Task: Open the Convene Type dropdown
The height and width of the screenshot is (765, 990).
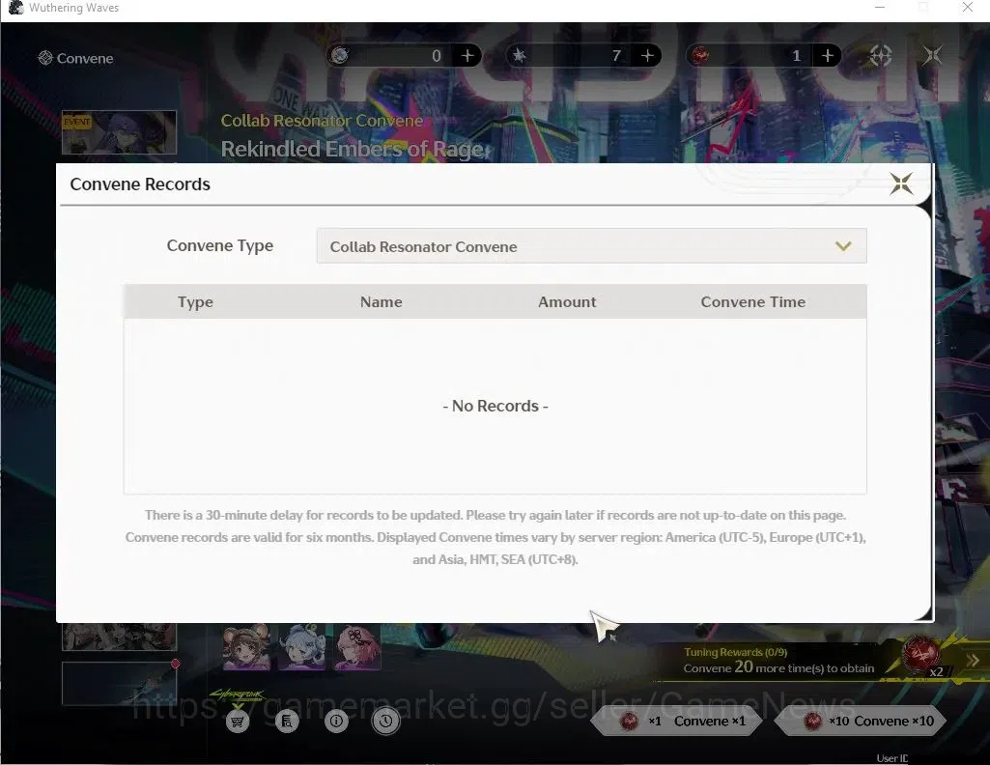Action: tap(591, 246)
